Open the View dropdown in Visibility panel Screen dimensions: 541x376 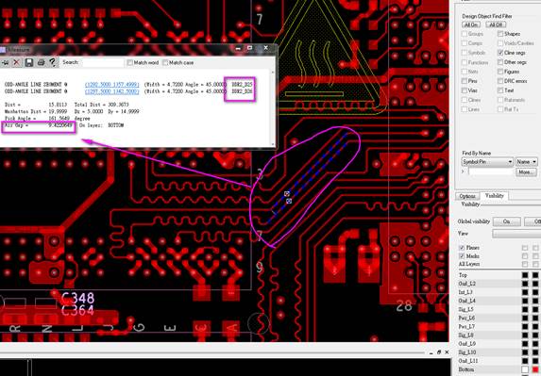(516, 234)
